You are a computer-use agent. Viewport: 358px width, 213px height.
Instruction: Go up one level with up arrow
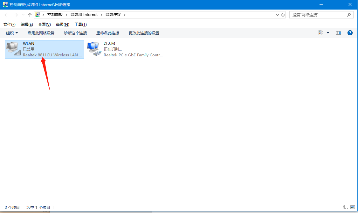pos(30,15)
